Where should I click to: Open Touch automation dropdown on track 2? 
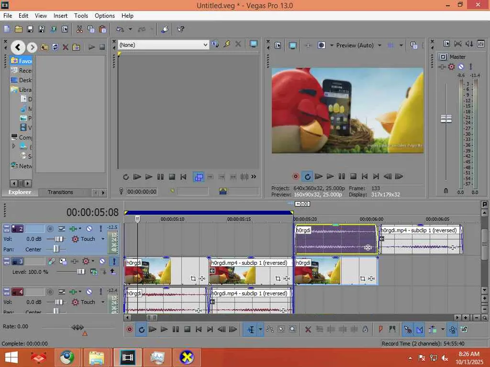102,239
